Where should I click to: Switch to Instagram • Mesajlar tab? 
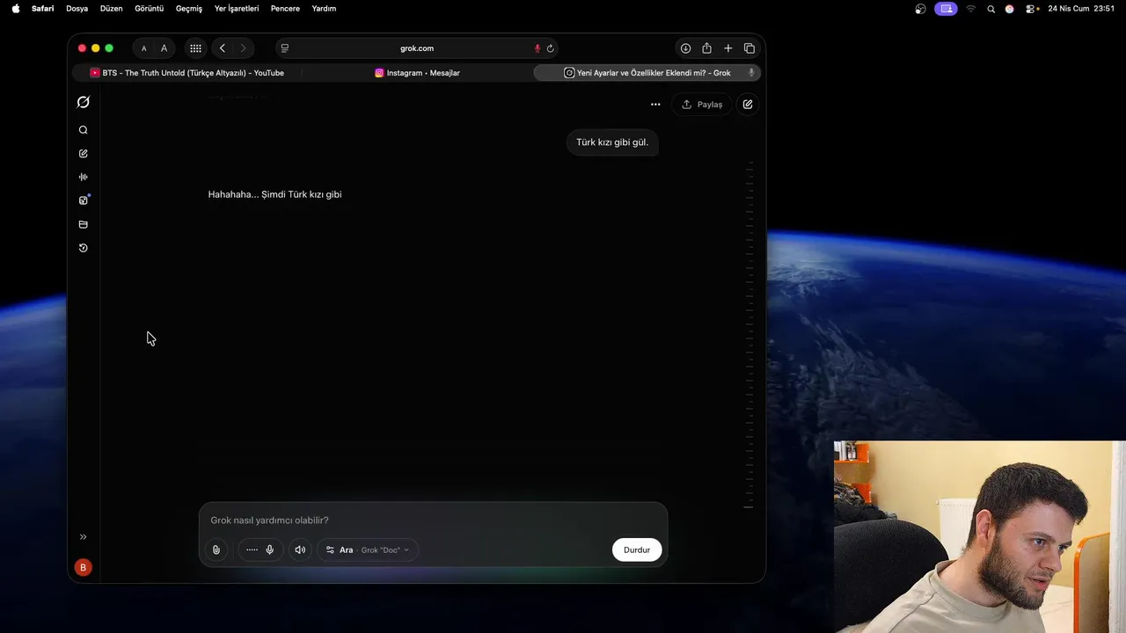click(x=417, y=73)
